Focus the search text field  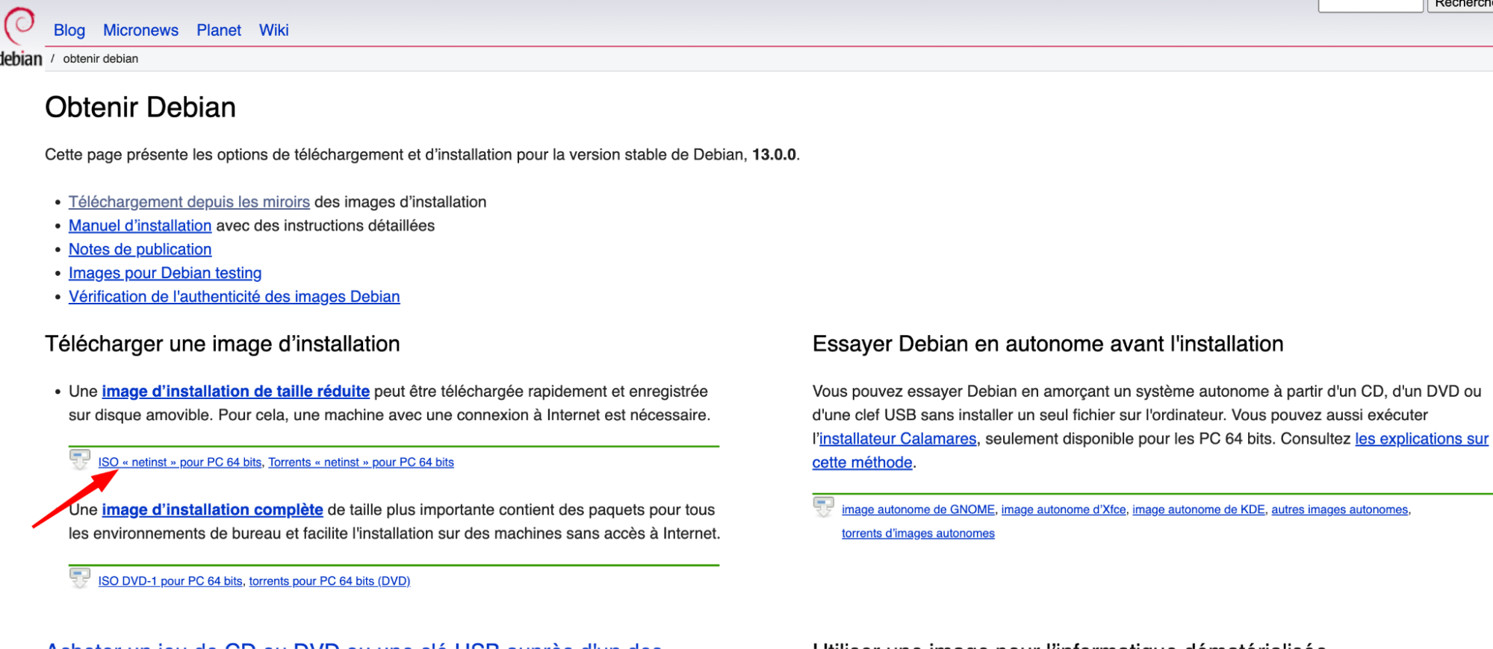pyautogui.click(x=1370, y=4)
